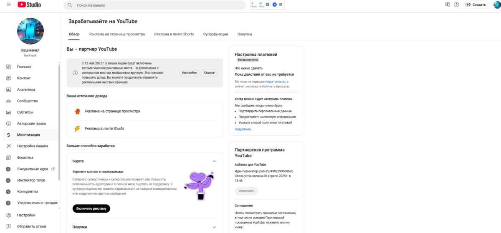The image size is (501, 233).
Task: Open the Help question mark icon
Action: 456,5
